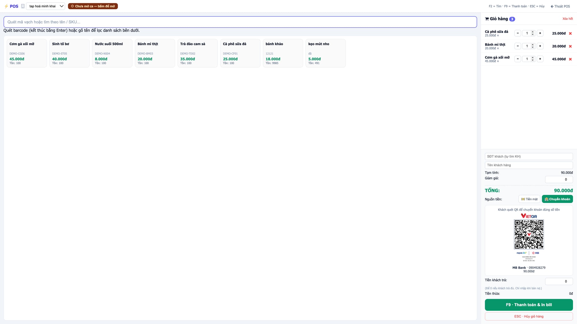This screenshot has height=324, width=577.
Task: Increase quantity of Cơm gà xối mỡ in cart
Action: tap(540, 59)
